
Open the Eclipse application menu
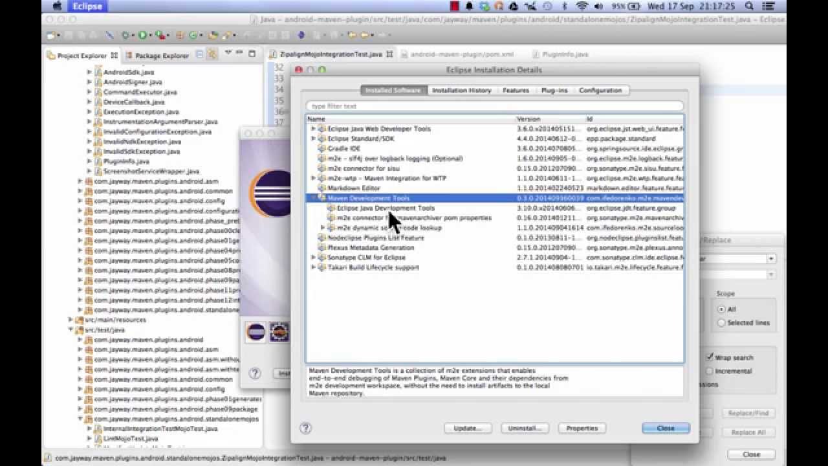pos(87,6)
